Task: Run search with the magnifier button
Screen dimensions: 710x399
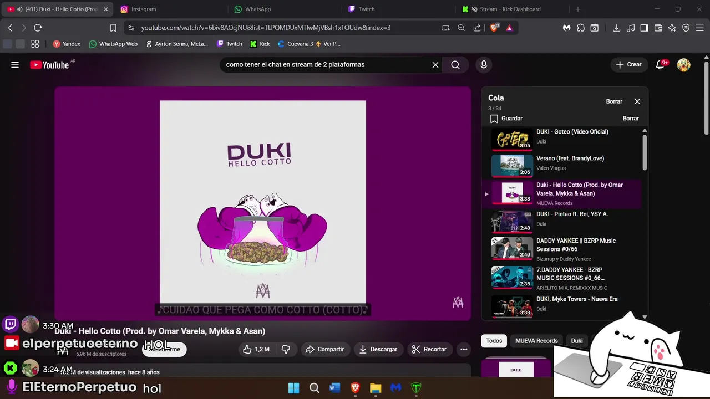Action: (455, 65)
